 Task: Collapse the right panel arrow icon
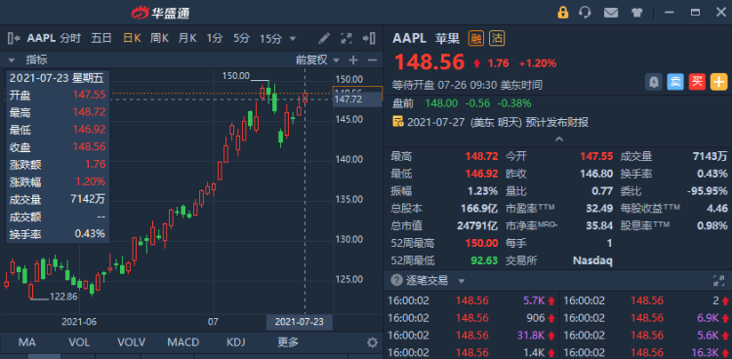369,38
